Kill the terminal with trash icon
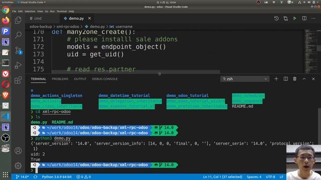 (294, 79)
